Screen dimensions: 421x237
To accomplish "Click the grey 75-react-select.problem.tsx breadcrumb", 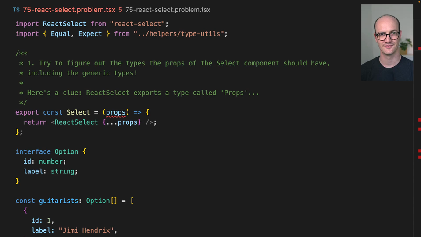I will tap(168, 10).
